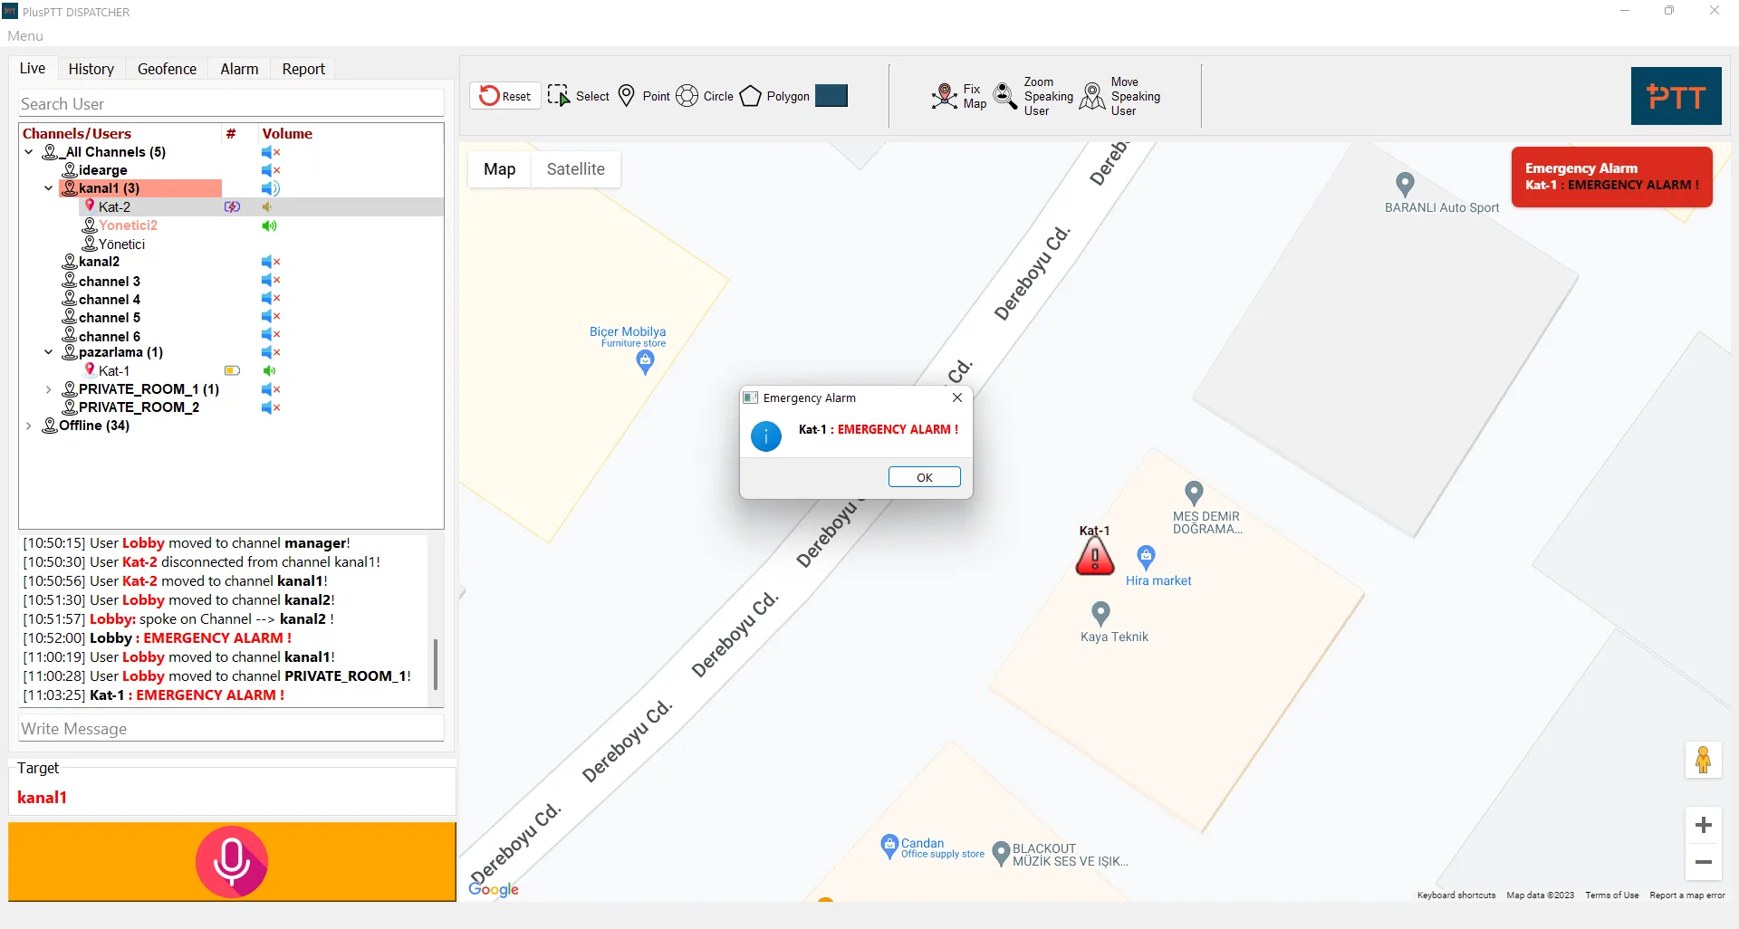Expand PRIVATE_ROOM_1 channel node
Screen dimensions: 1739x929
pos(48,389)
